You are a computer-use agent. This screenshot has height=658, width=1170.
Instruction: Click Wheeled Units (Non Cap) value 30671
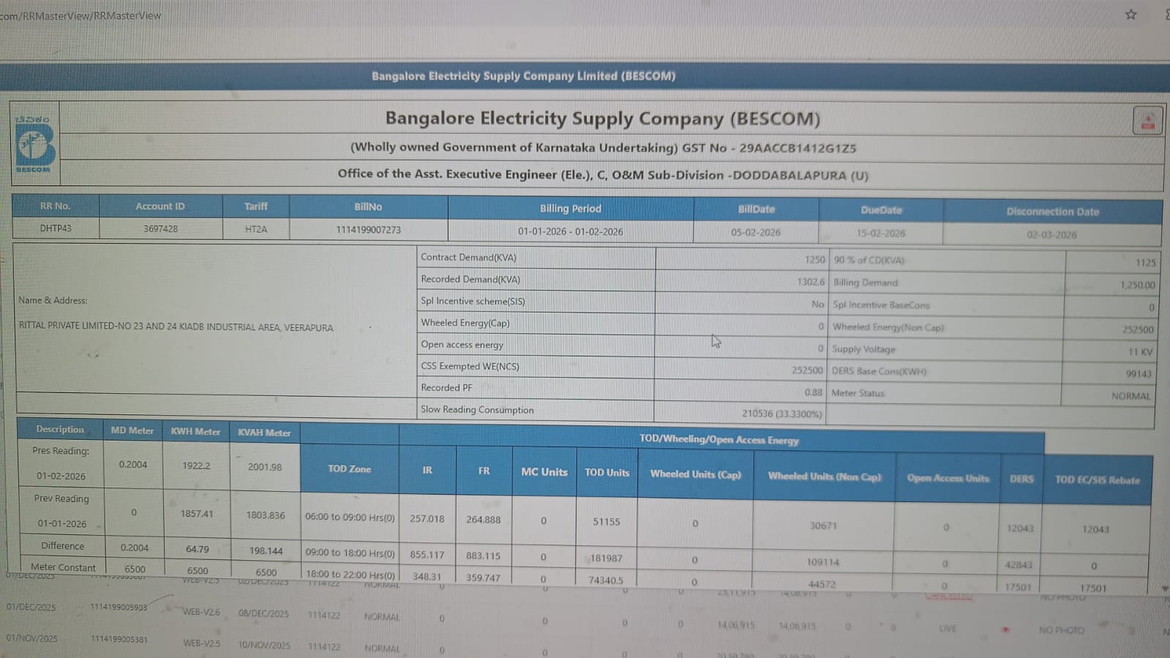[x=823, y=526]
